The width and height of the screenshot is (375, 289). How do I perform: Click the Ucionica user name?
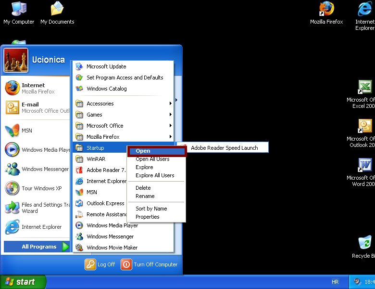click(x=48, y=60)
